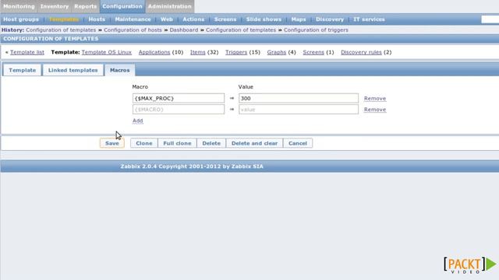Image resolution: width=499 pixels, height=280 pixels.
Task: Add a new macro row
Action: point(138,121)
